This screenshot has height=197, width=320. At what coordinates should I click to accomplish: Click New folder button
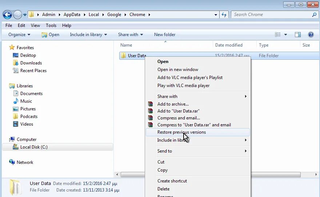pos(165,35)
